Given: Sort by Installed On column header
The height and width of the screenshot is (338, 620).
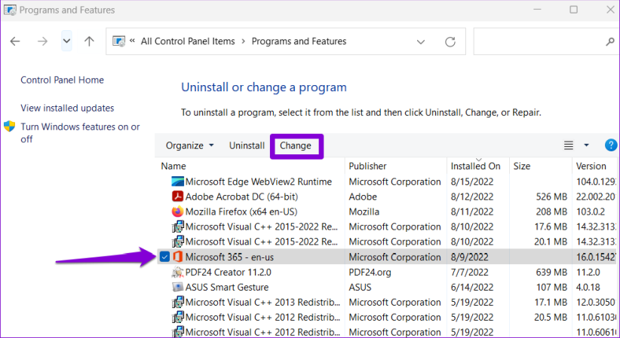Looking at the screenshot, I should (x=476, y=166).
